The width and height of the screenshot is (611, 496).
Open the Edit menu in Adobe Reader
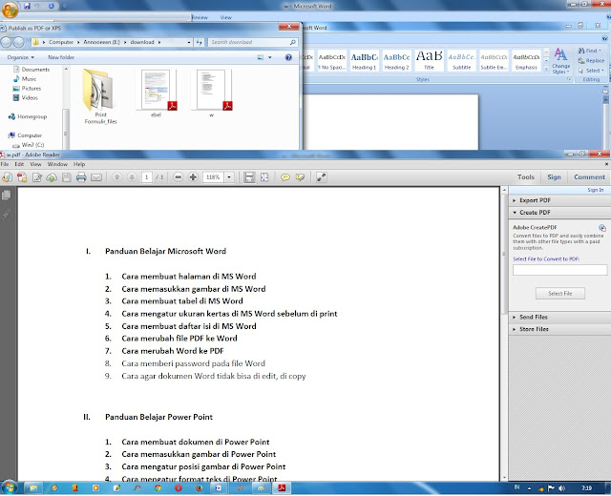click(19, 164)
